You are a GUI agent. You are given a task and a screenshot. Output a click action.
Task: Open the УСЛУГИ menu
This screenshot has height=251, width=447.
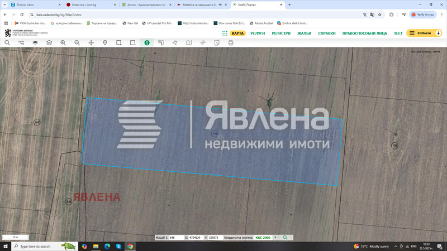[258, 33]
